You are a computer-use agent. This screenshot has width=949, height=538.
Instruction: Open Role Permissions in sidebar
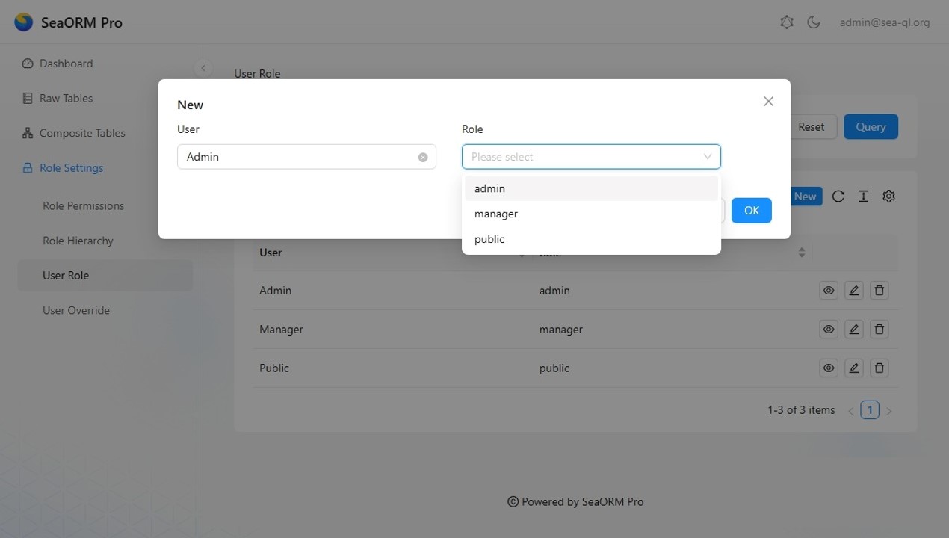click(x=83, y=206)
